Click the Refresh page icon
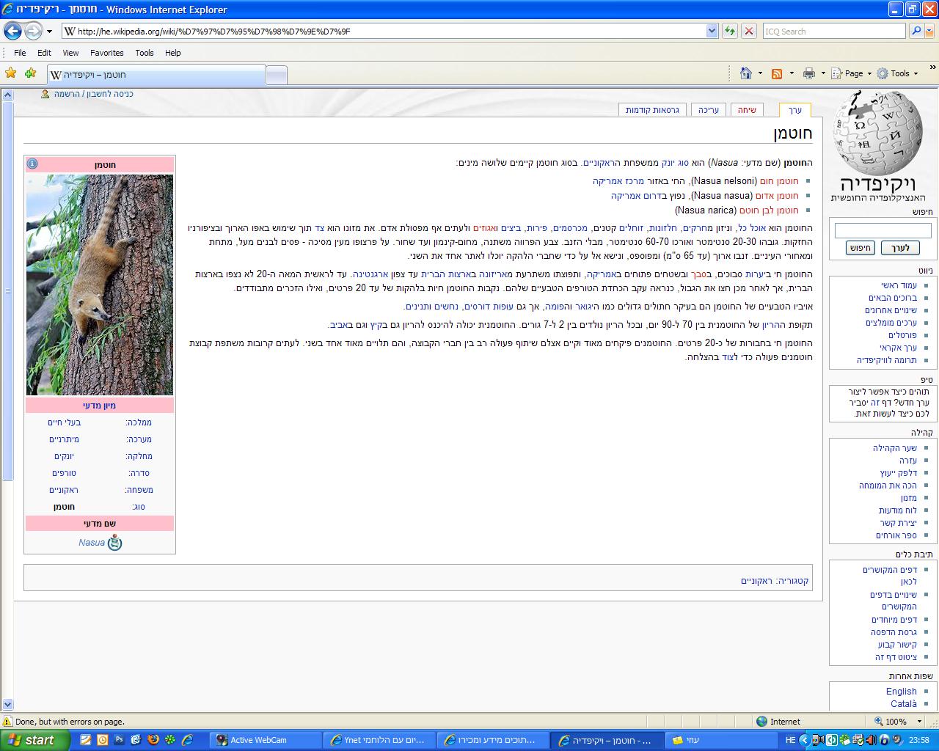The image size is (939, 751). click(730, 31)
